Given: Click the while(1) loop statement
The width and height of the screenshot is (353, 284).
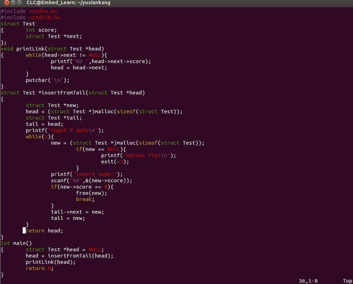Looking at the screenshot, I should [39, 137].
